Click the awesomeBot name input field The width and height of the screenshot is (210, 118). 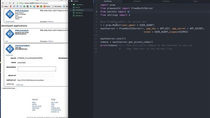click(x=25, y=63)
